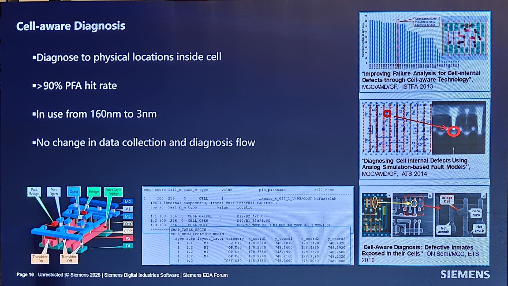This screenshot has width=508, height=286.
Task: Click red circle on the SEM cross-section image
Action: (453, 131)
